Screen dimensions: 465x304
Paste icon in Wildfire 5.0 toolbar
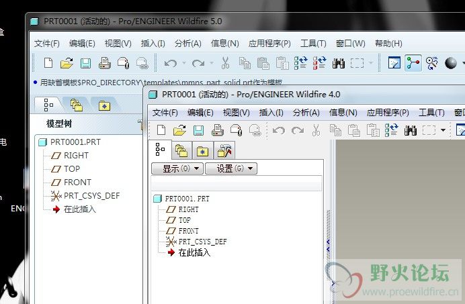coord(263,63)
